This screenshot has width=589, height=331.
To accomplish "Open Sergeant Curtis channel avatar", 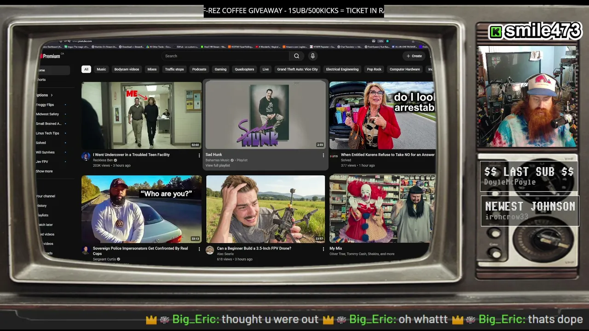I will click(x=86, y=250).
